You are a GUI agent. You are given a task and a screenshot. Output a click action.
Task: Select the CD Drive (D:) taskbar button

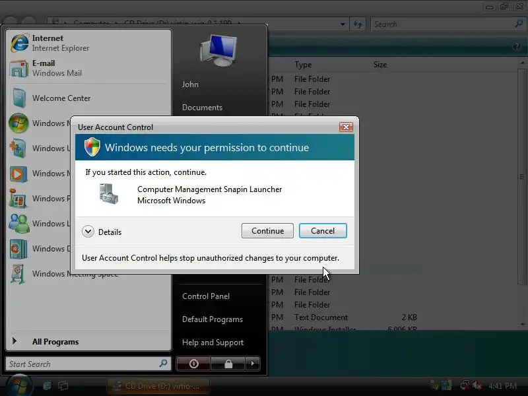158,386
